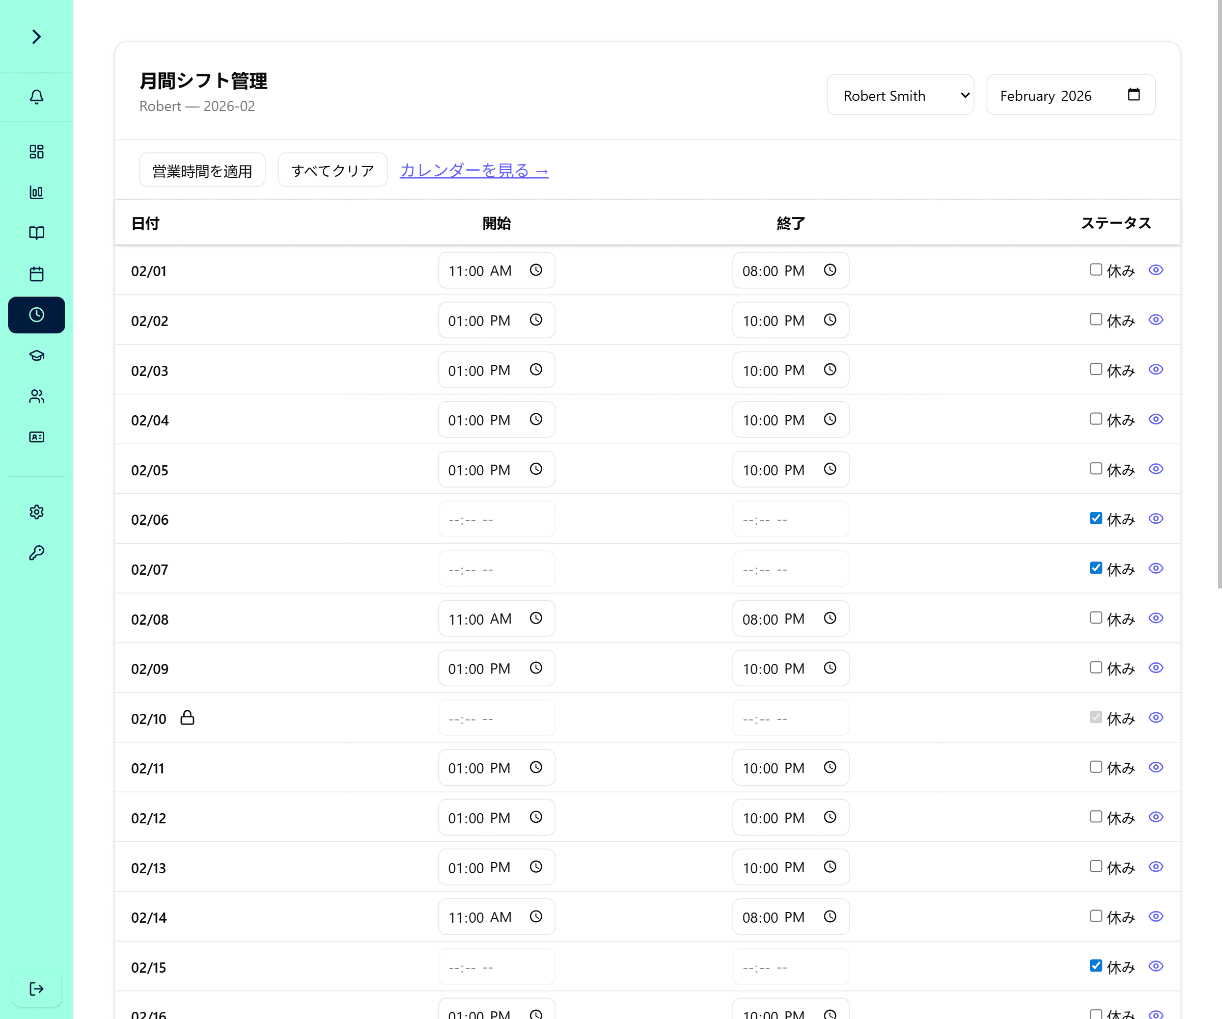
Task: Open the bar chart analytics icon
Action: [36, 193]
